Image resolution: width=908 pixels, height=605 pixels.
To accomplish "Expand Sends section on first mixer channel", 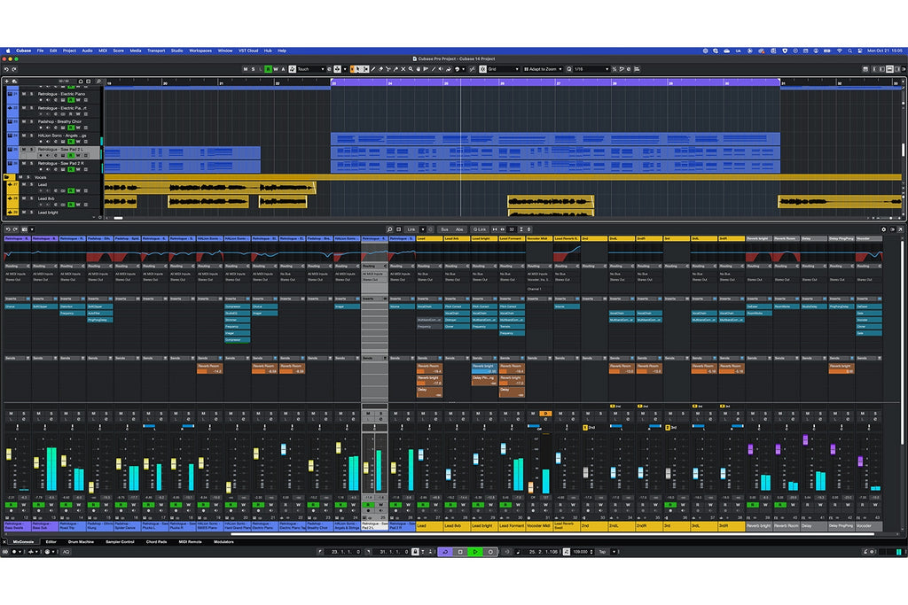I will (x=16, y=358).
